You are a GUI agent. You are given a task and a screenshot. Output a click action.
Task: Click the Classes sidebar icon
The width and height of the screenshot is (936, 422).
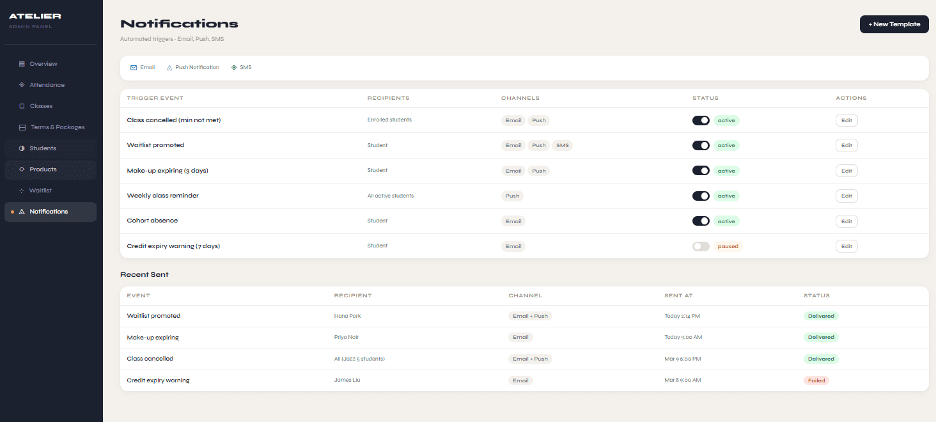[x=22, y=106]
